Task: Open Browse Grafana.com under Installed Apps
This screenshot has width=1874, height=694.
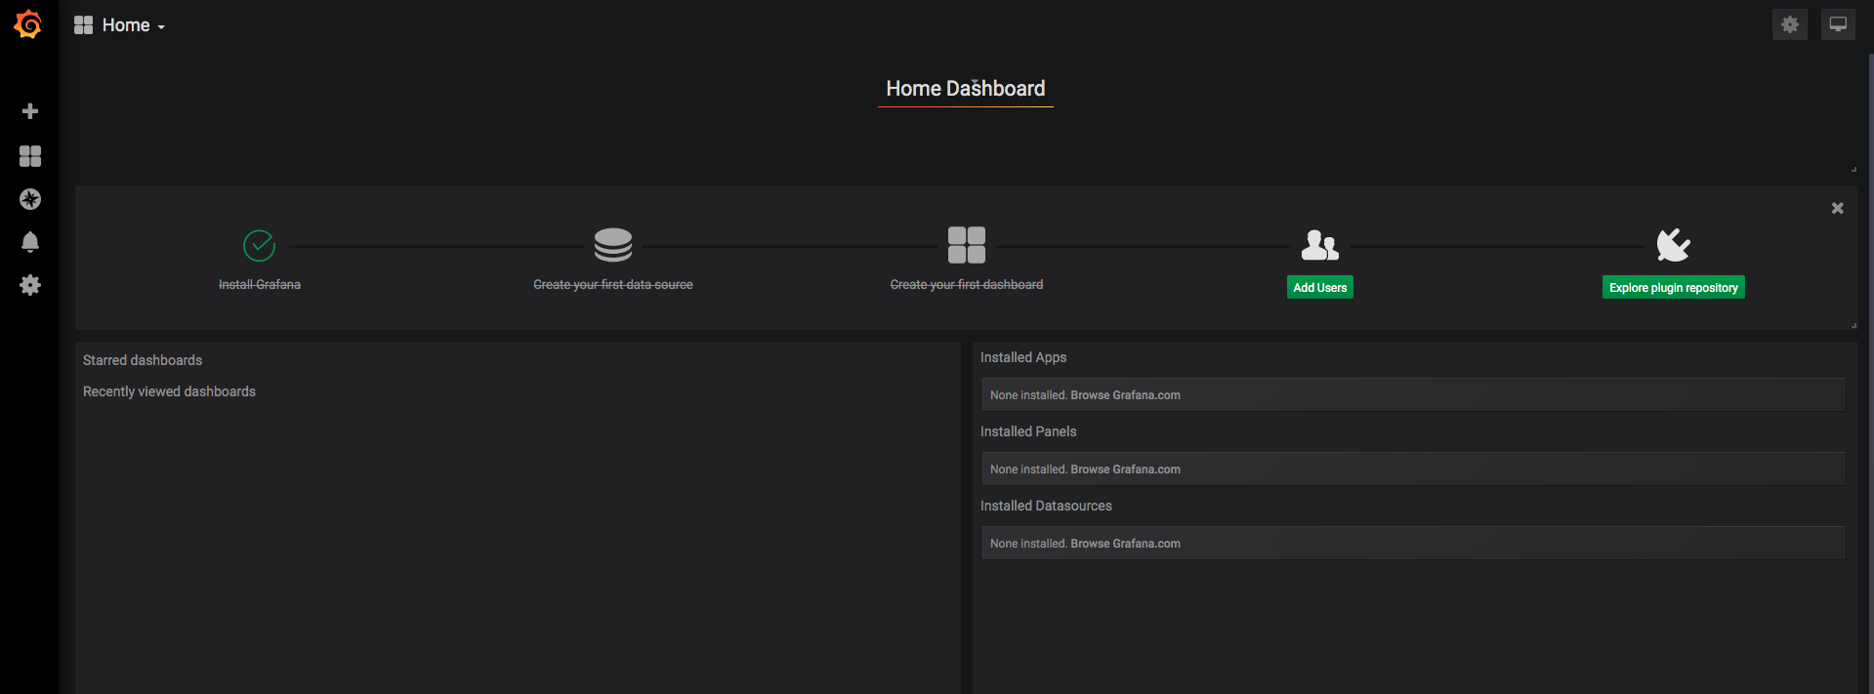Action: (1125, 395)
